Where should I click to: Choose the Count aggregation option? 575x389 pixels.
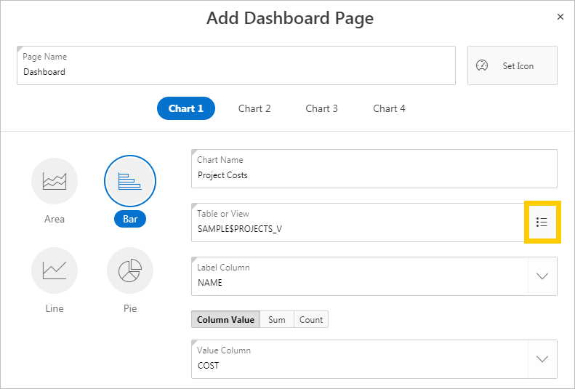coord(311,319)
